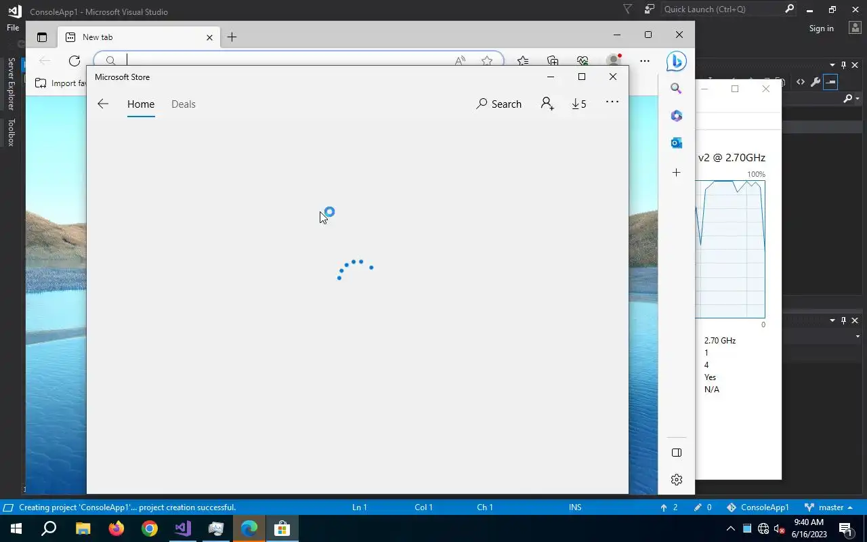Image resolution: width=867 pixels, height=542 pixels.
Task: Open Search in Microsoft Store
Action: pyautogui.click(x=499, y=104)
